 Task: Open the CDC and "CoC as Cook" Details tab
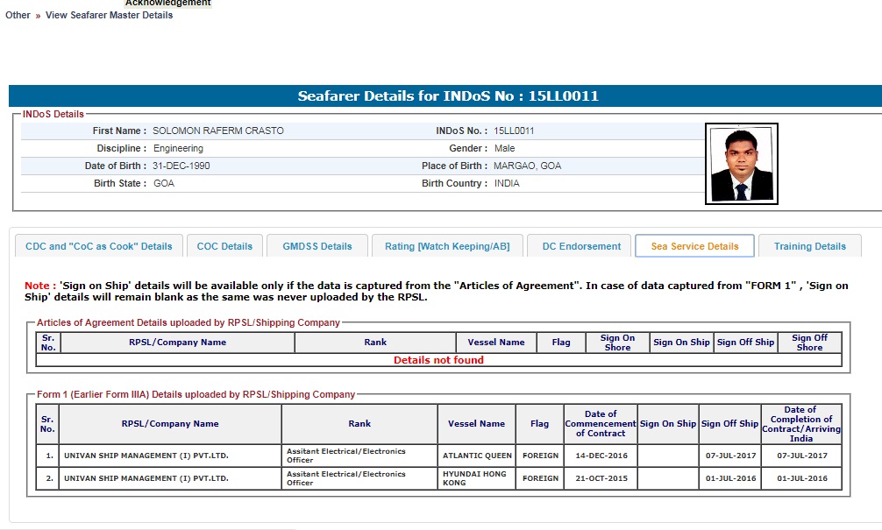(98, 246)
